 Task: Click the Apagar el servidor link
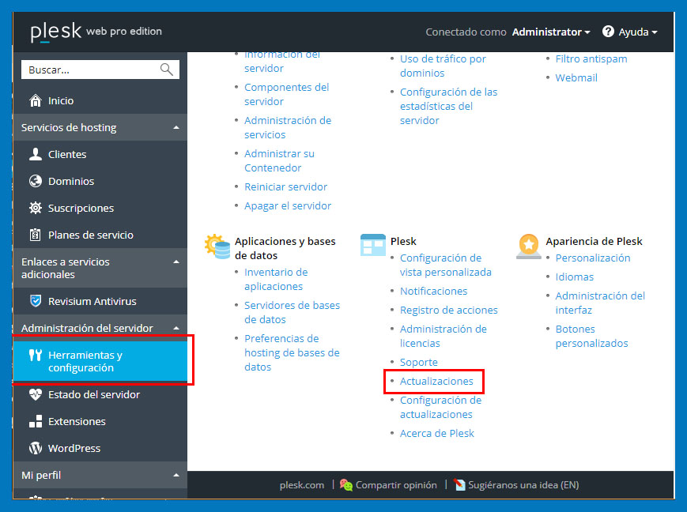288,205
